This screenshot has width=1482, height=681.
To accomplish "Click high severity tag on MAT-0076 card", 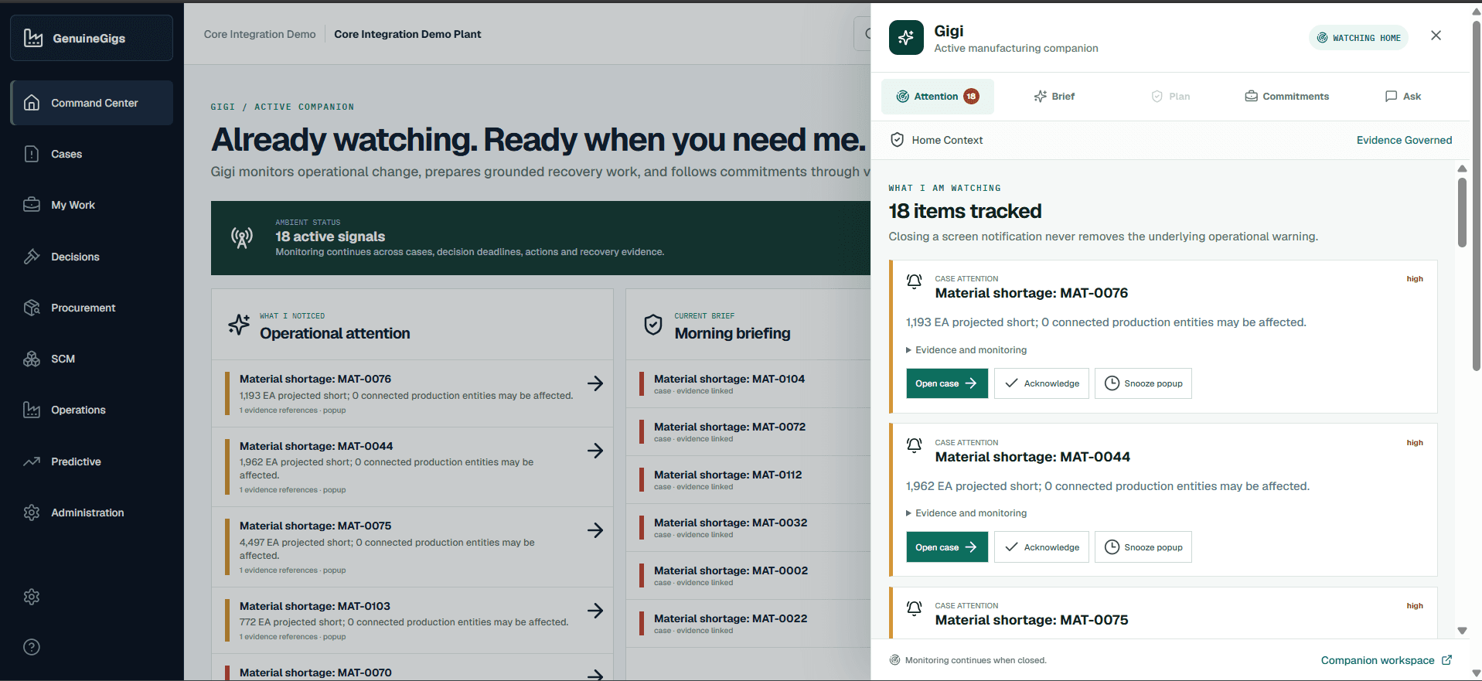I will pos(1415,279).
